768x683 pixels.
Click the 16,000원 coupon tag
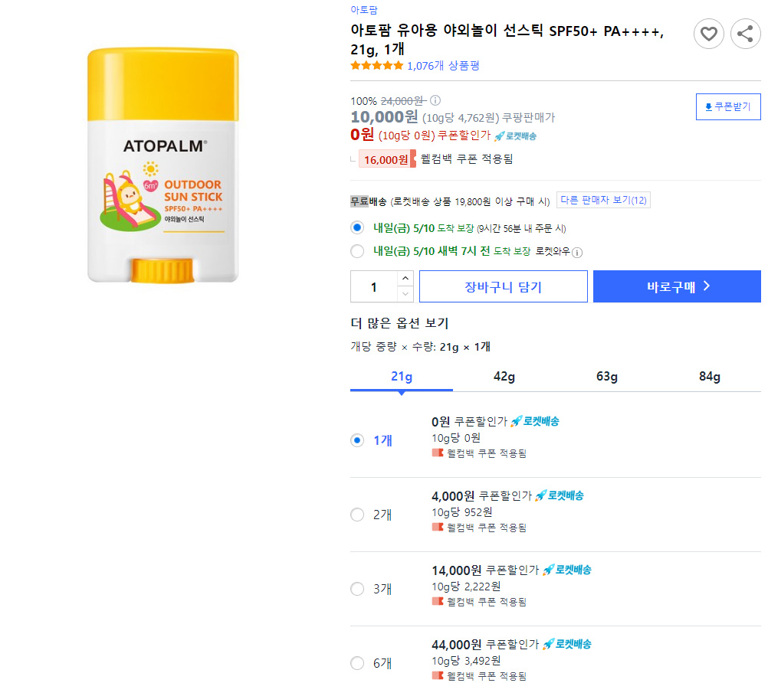[387, 159]
